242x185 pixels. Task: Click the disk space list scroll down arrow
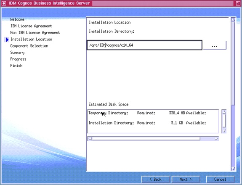(224, 131)
